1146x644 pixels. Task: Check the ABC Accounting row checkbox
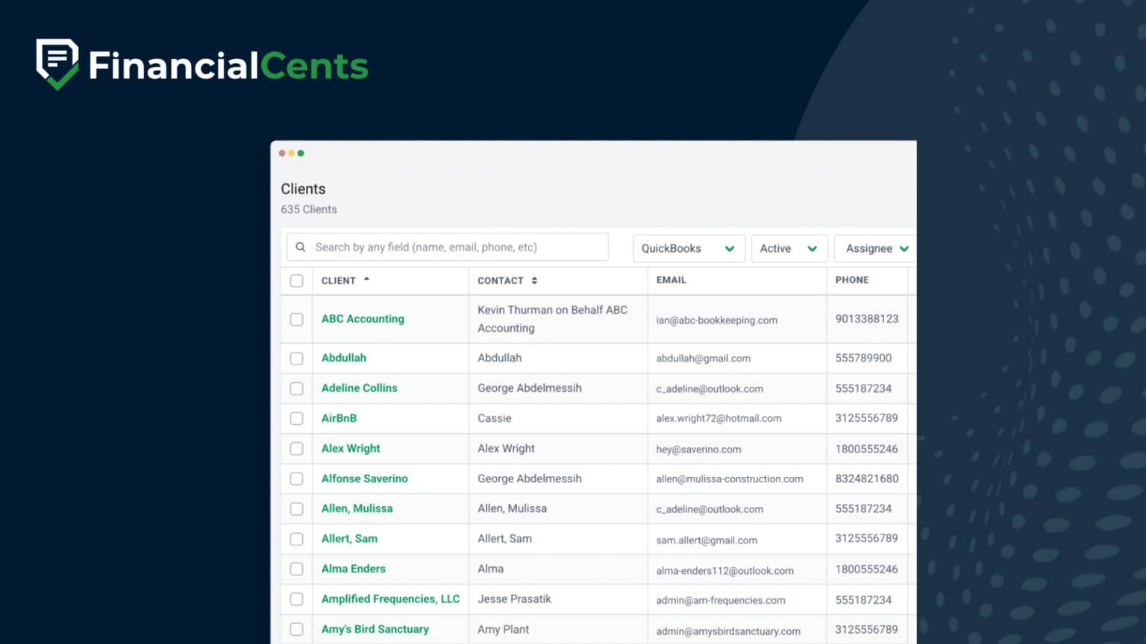tap(296, 319)
